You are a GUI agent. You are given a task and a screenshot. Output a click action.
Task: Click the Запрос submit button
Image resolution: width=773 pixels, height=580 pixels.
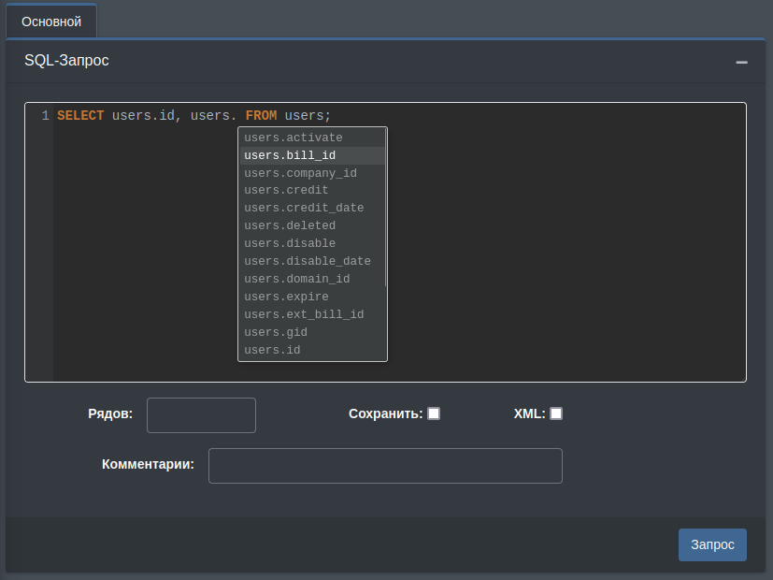[712, 544]
